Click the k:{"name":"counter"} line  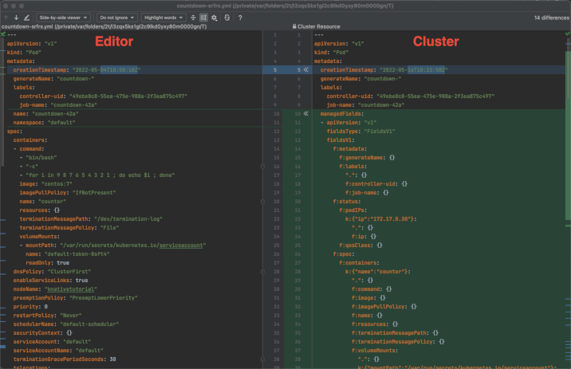[x=378, y=272]
